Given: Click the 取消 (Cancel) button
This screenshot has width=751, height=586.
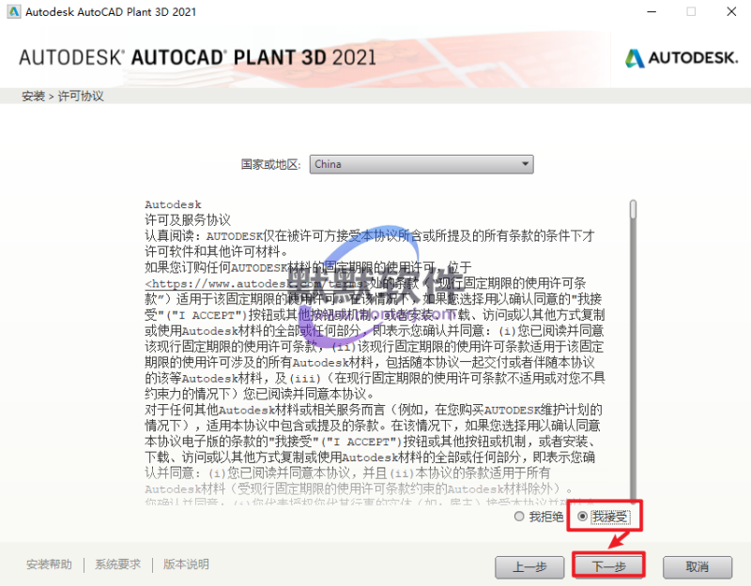Looking at the screenshot, I should [x=697, y=566].
